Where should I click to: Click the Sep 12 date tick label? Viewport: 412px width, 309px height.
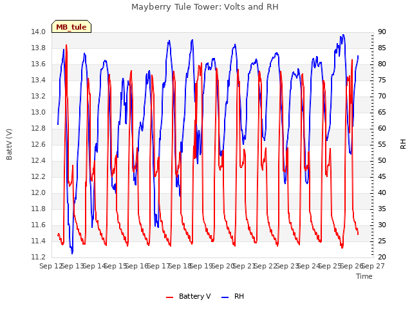tap(51, 266)
